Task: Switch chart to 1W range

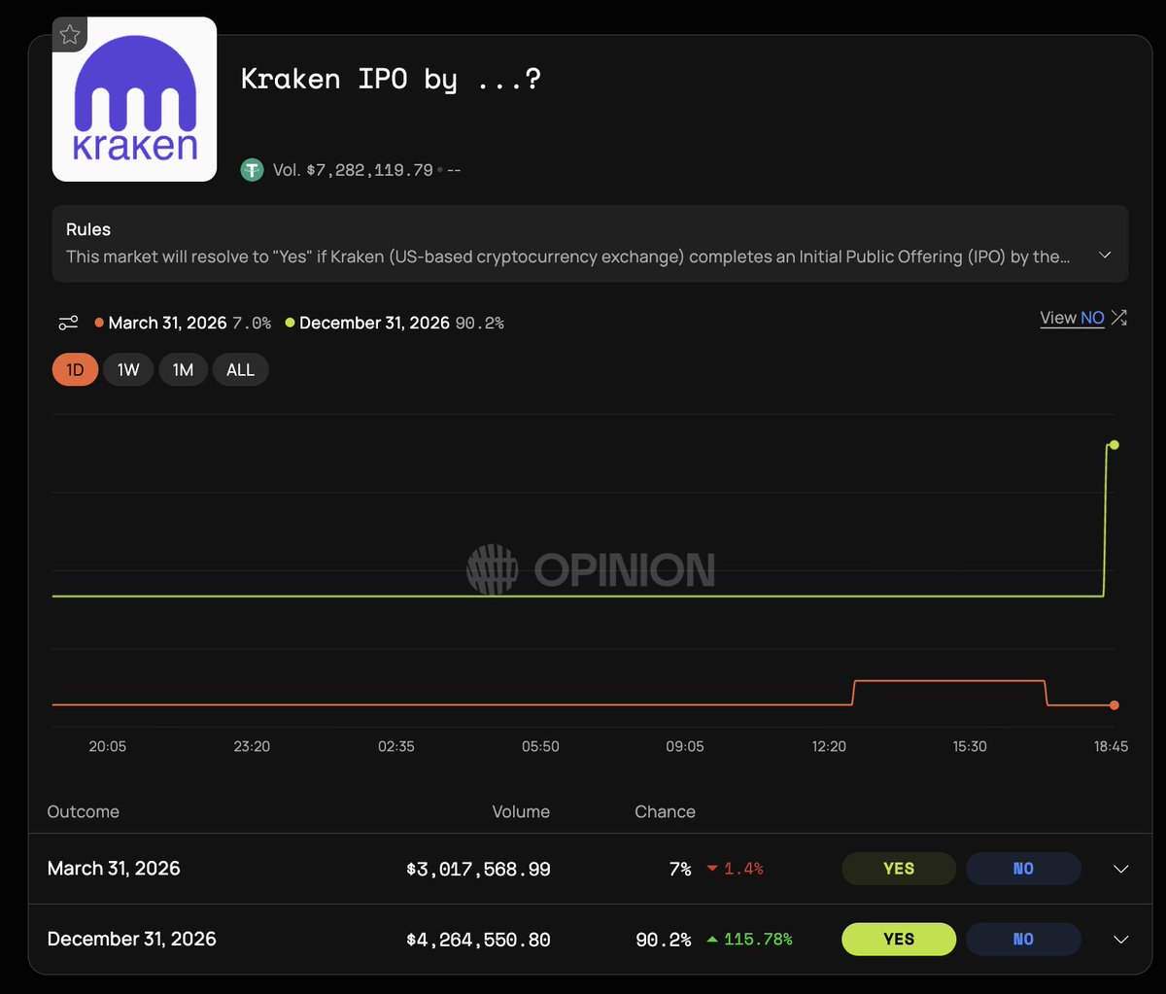Action: point(128,369)
